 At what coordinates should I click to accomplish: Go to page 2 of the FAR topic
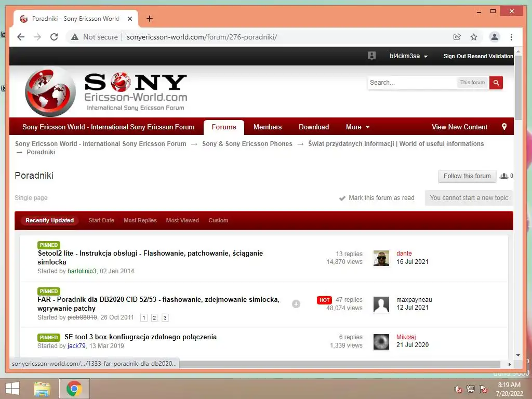click(x=154, y=317)
